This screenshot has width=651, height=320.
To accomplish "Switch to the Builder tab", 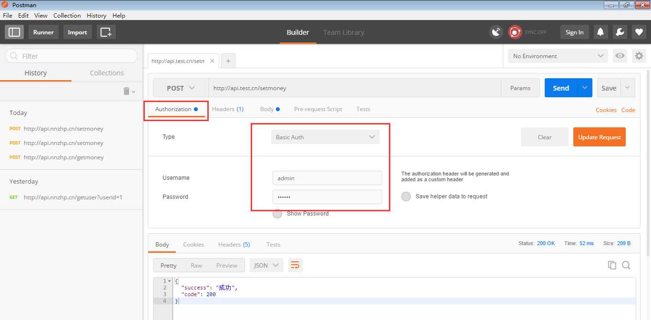I will coord(298,32).
